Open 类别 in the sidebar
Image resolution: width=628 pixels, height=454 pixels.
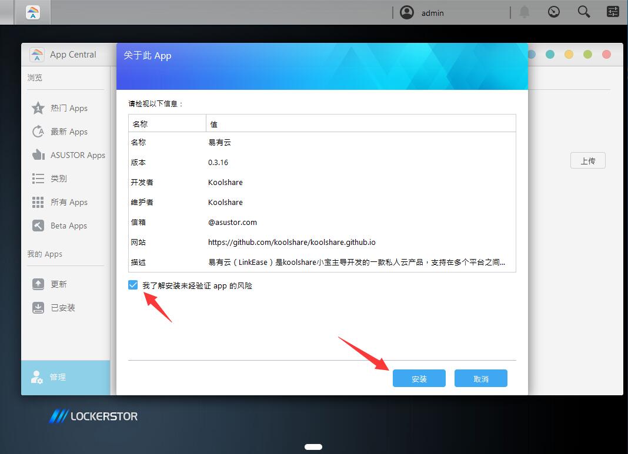point(58,179)
